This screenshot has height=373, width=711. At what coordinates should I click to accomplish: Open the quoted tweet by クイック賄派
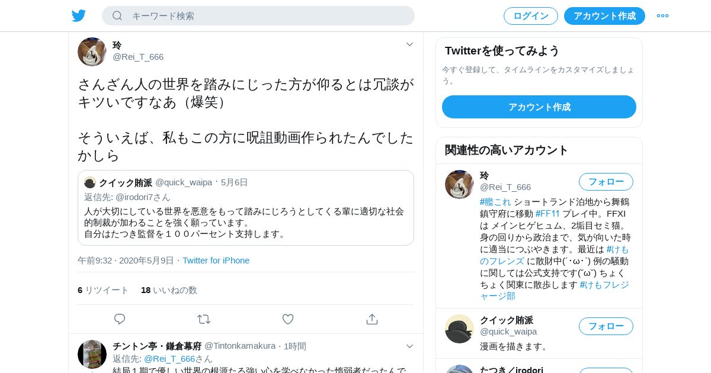point(246,208)
